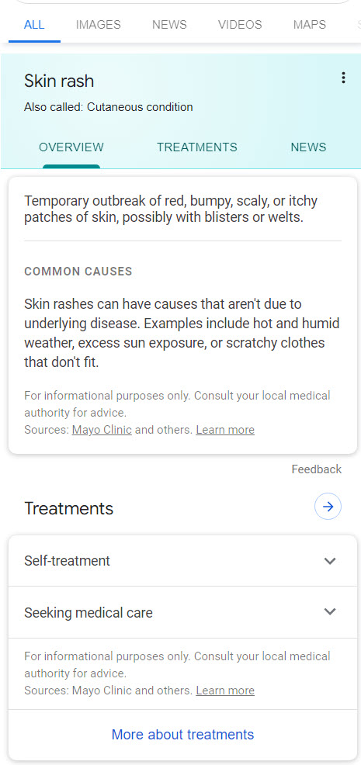Select the TREATMENTS panel tab
The image size is (361, 765).
(197, 147)
